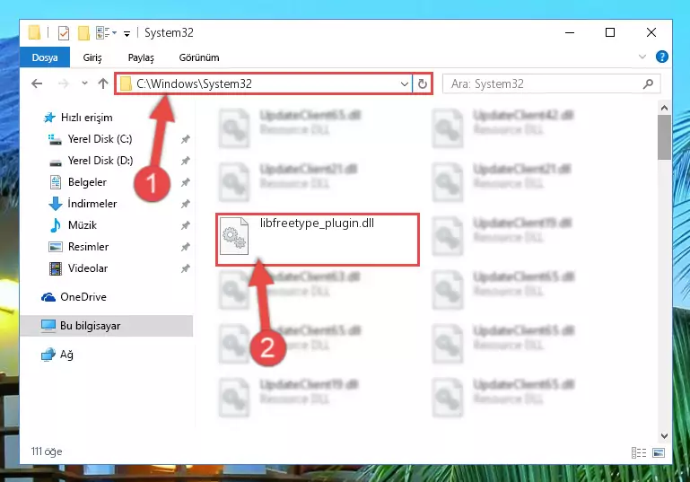Click the scrollbar down arrow
This screenshot has height=482, width=690.
coord(664,436)
